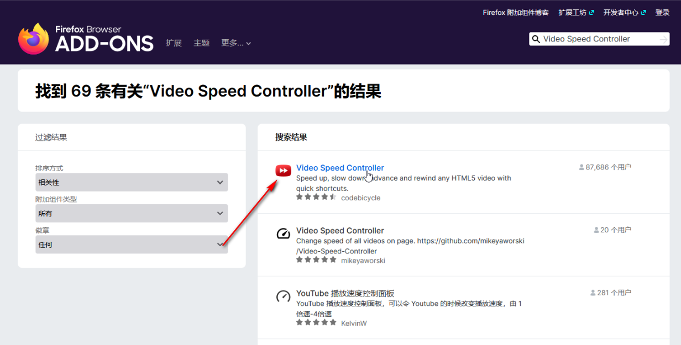Click the author name KelvinW
This screenshot has height=345, width=681.
[354, 323]
